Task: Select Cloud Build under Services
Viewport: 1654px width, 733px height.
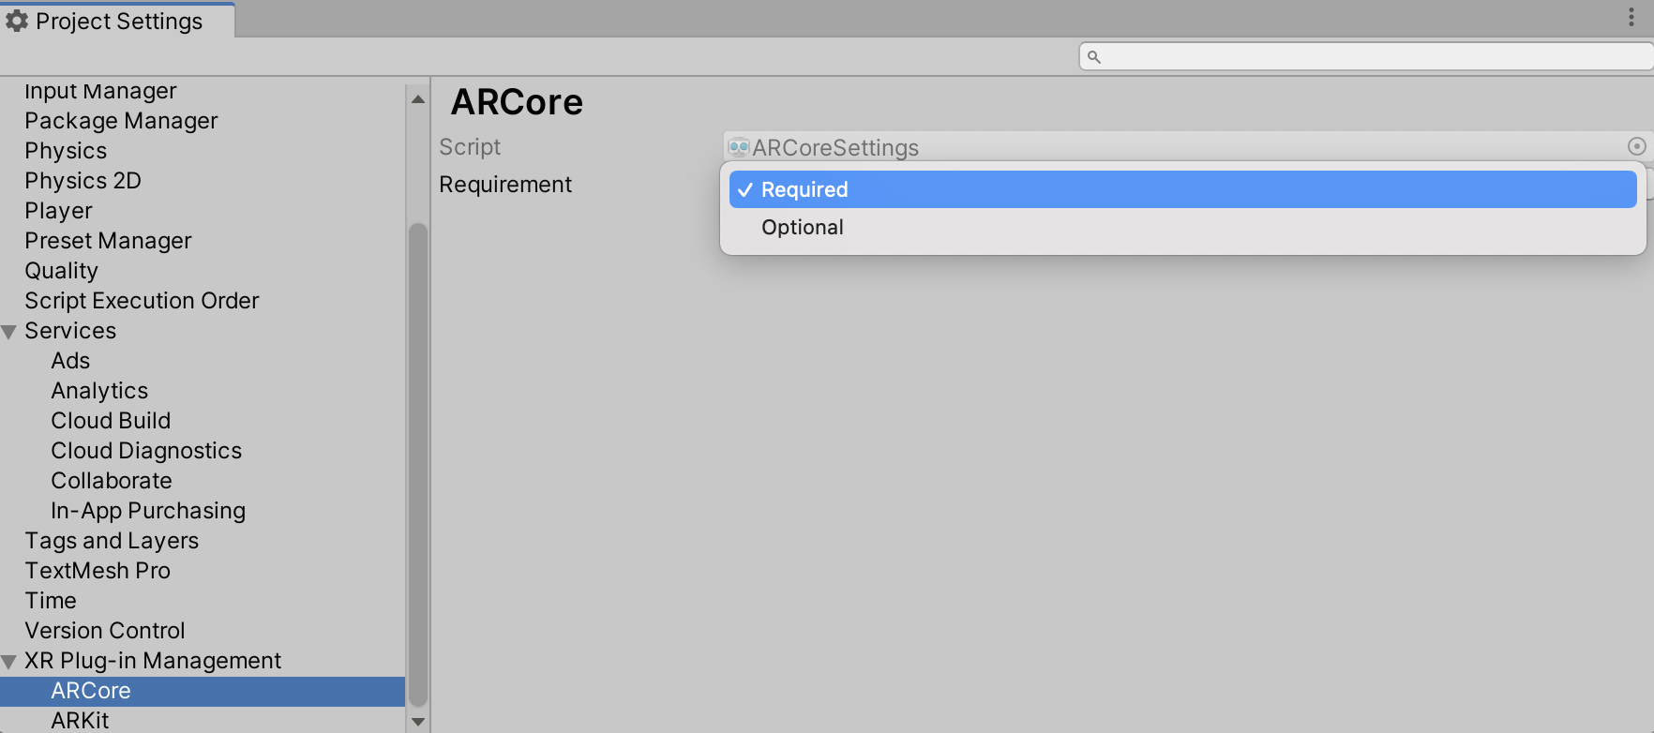Action: coord(110,420)
